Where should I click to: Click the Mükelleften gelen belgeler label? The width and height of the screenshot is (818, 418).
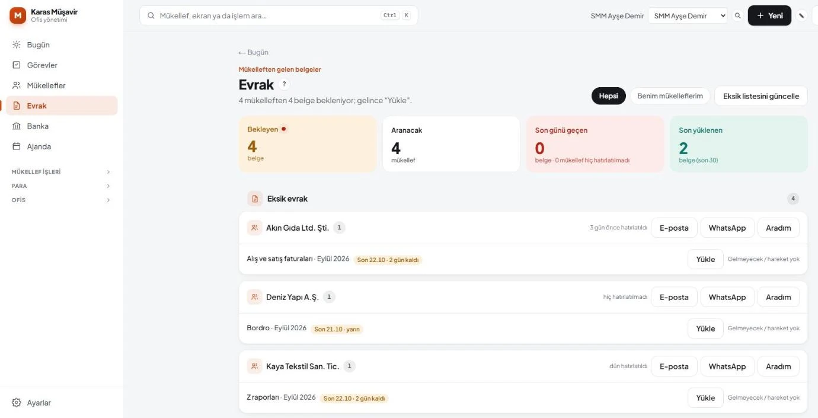[280, 69]
